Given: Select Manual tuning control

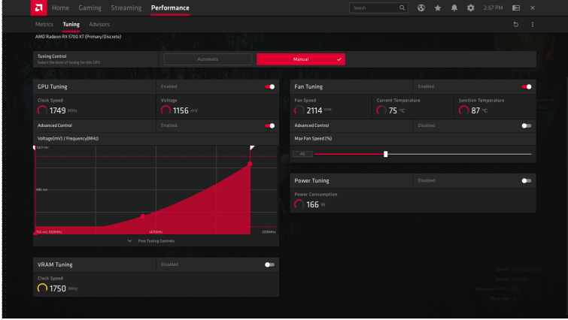Looking at the screenshot, I should (301, 59).
